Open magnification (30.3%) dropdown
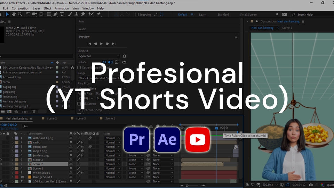Screen dimensions: 334x188 (x=270, y=185)
